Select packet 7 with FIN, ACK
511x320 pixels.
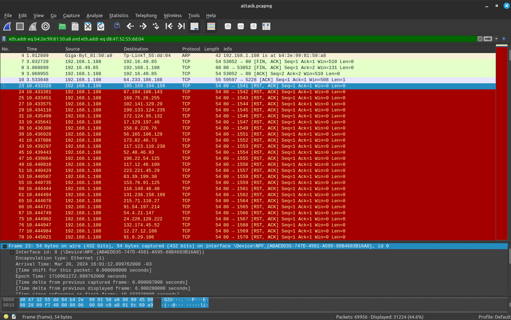pos(248,62)
